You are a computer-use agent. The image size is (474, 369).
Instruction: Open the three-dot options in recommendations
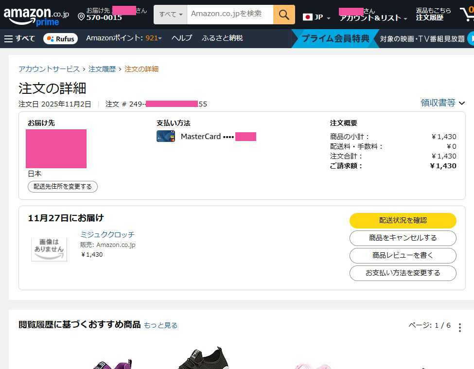click(460, 328)
